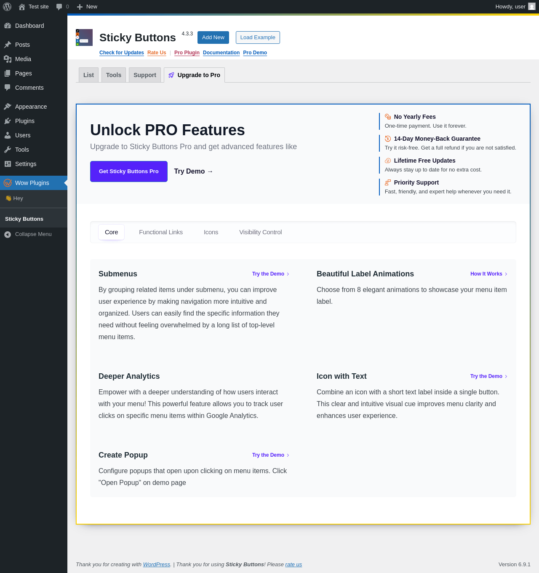Click Get Sticky Buttons Pro button
The image size is (539, 573).
coord(129,171)
